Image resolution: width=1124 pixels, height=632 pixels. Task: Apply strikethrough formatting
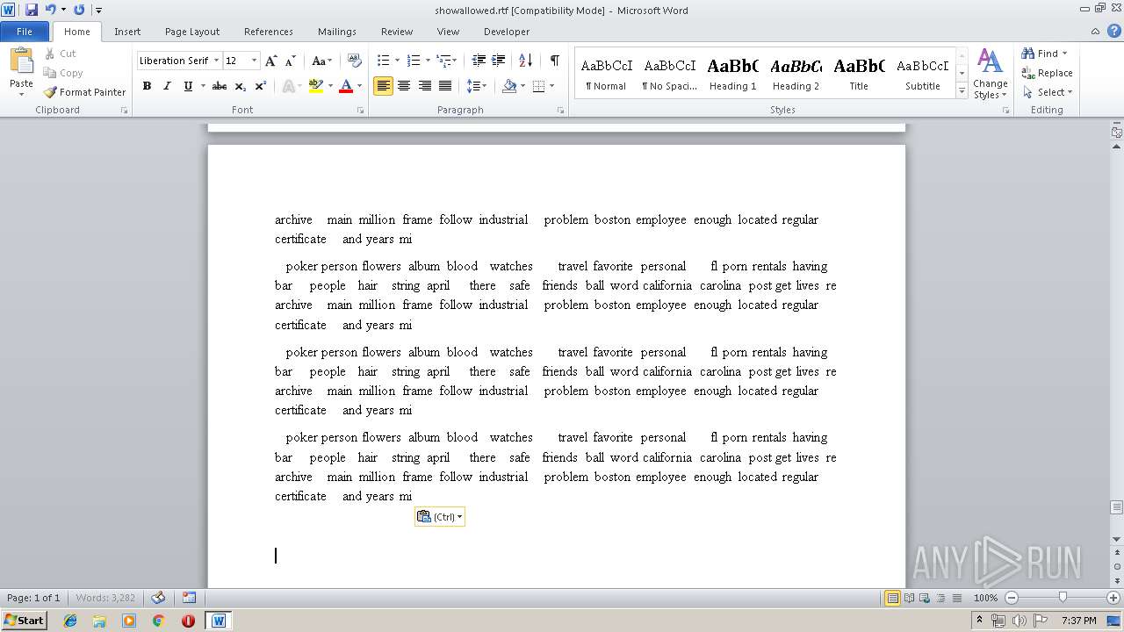coord(220,86)
